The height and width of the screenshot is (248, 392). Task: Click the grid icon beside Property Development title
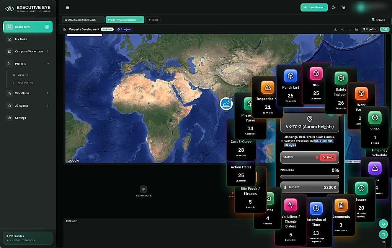click(65, 29)
